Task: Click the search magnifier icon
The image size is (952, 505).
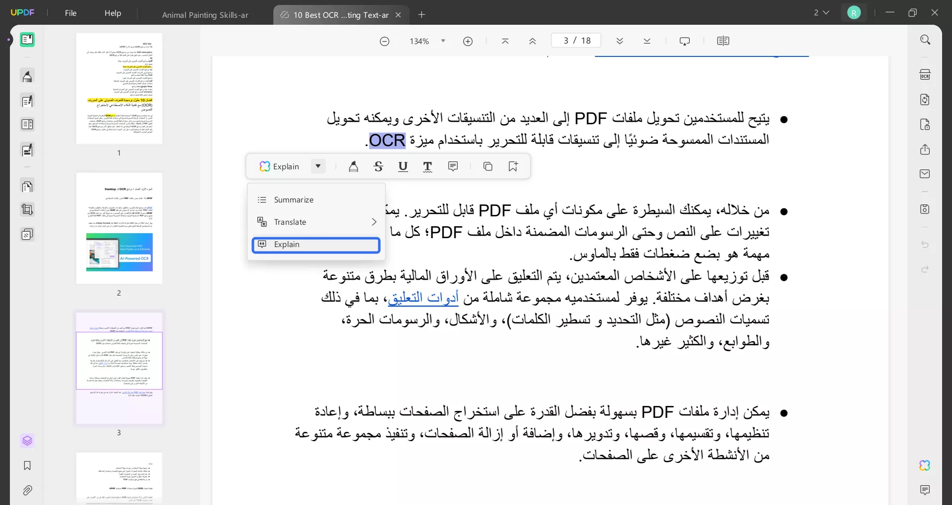Action: click(x=925, y=40)
